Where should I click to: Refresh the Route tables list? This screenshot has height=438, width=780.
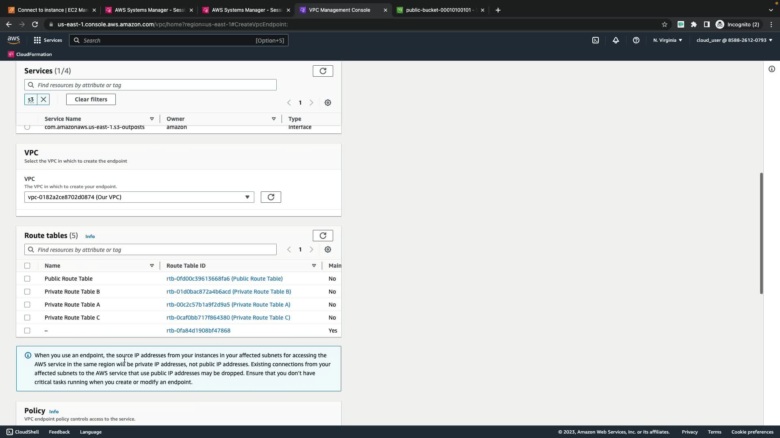click(323, 236)
